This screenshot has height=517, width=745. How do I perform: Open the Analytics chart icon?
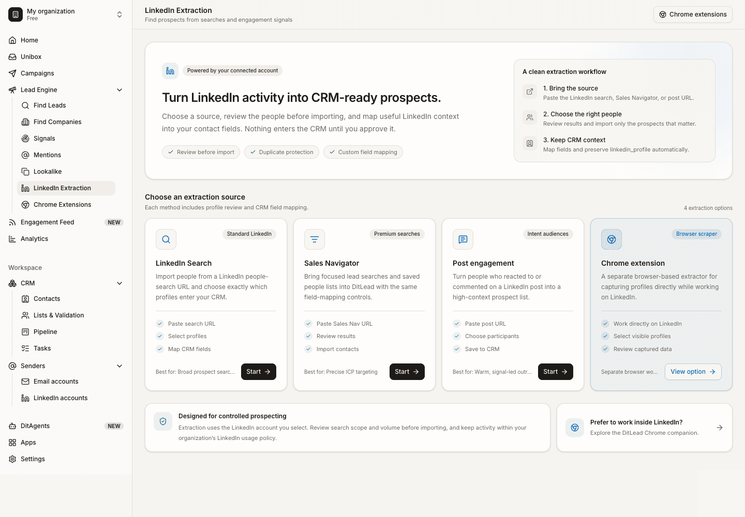click(x=12, y=239)
